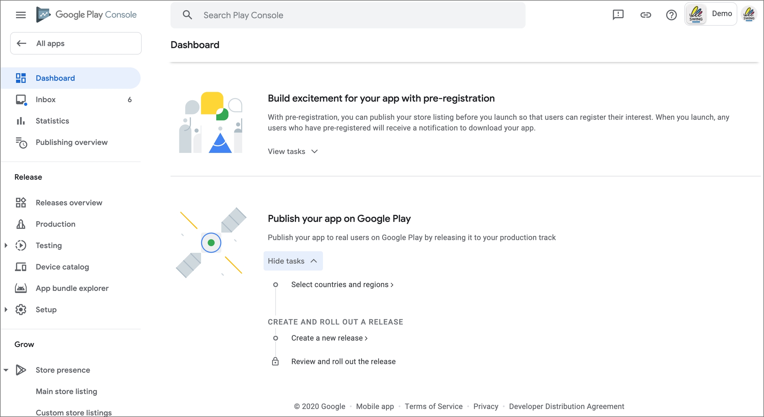Image resolution: width=764 pixels, height=417 pixels.
Task: Open the Mobile app footer link
Action: pyautogui.click(x=375, y=406)
